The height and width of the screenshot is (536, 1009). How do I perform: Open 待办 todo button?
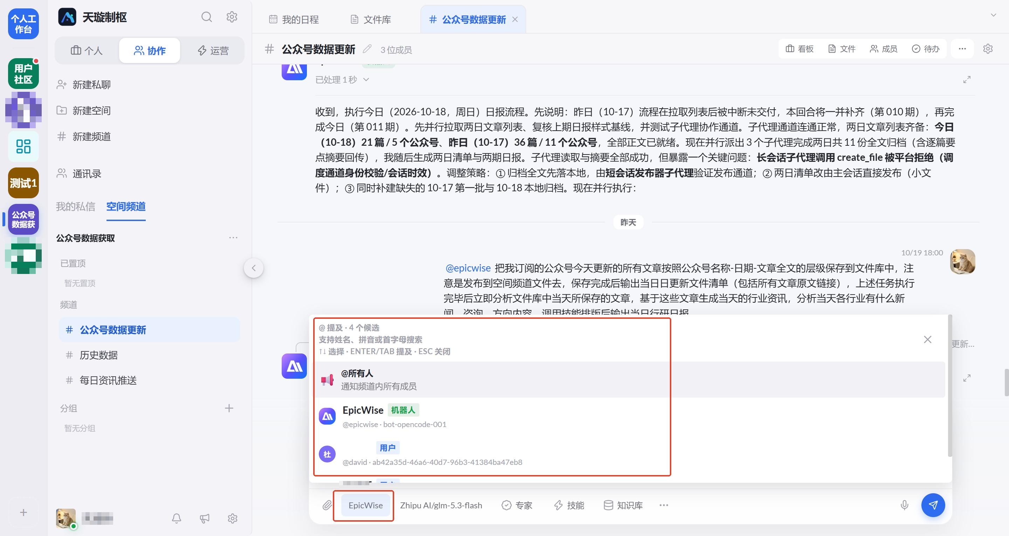(x=925, y=49)
